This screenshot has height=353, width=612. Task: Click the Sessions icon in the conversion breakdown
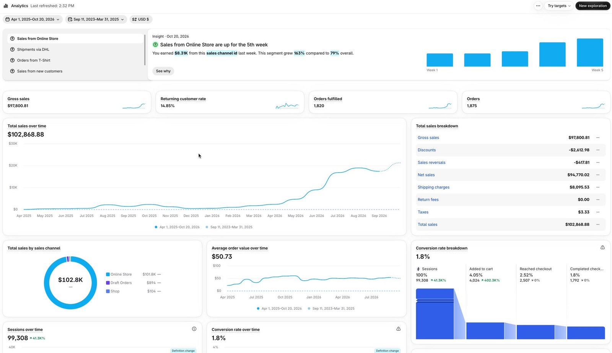[418, 269]
